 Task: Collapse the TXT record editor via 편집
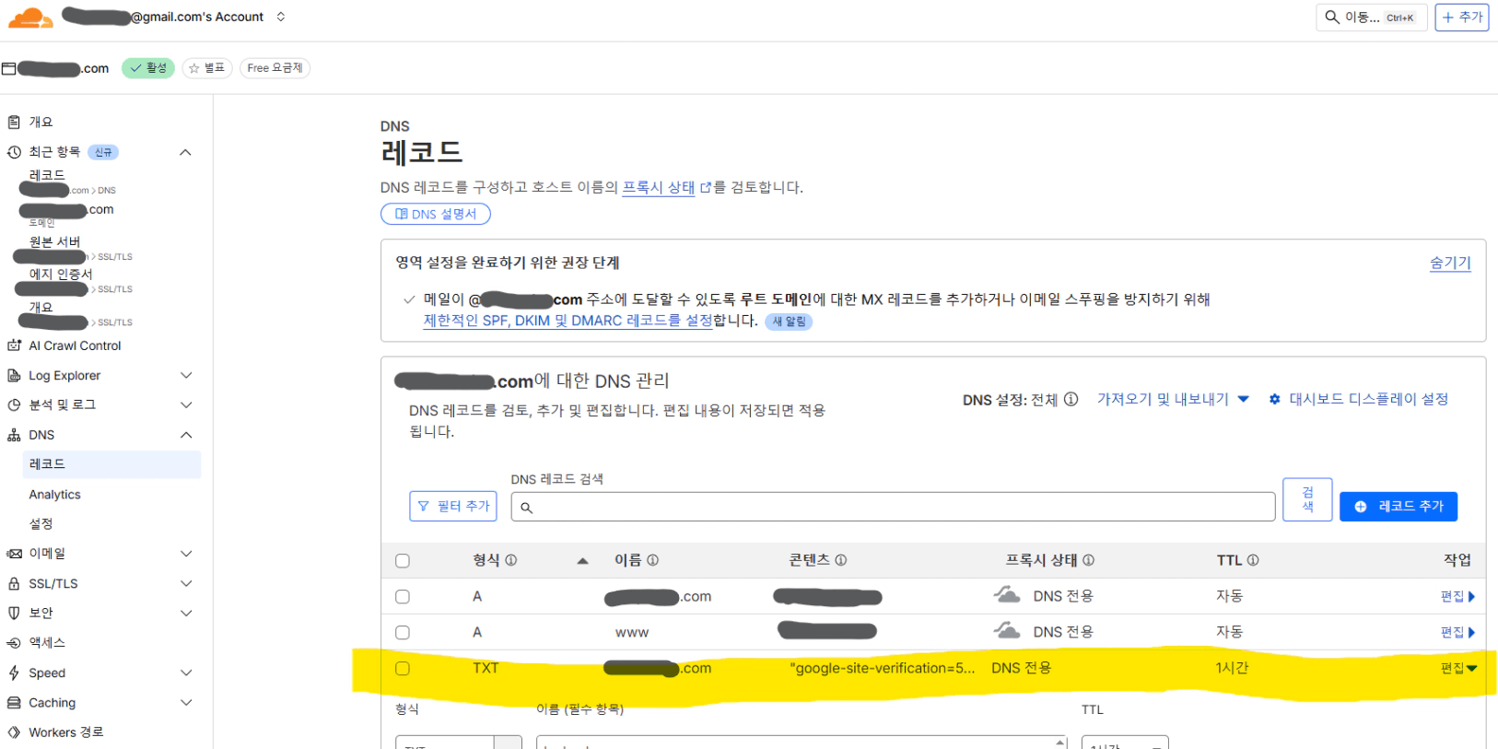coord(1458,668)
